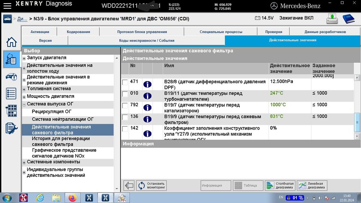Switch to Активации tab
This screenshot has height=203, width=361.
pyautogui.click(x=40, y=32)
